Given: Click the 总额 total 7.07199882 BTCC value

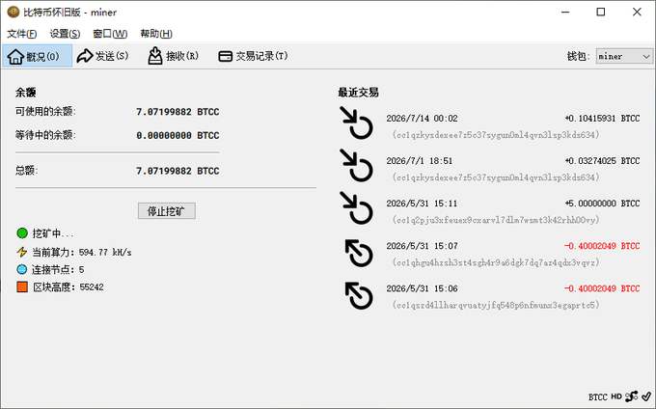Looking at the screenshot, I should click(178, 171).
